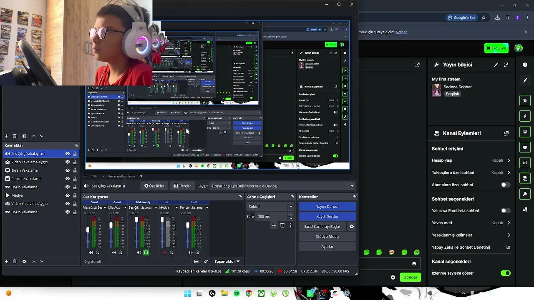Pop out the Kanal Eylemleri panel

[506, 133]
